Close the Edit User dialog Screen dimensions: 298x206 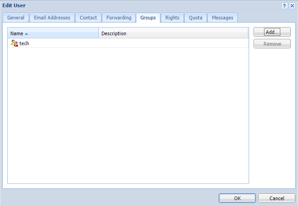292,5
